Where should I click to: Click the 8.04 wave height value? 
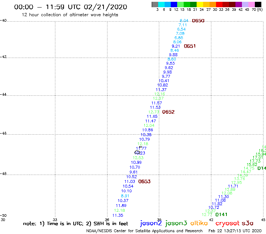pos(184,21)
